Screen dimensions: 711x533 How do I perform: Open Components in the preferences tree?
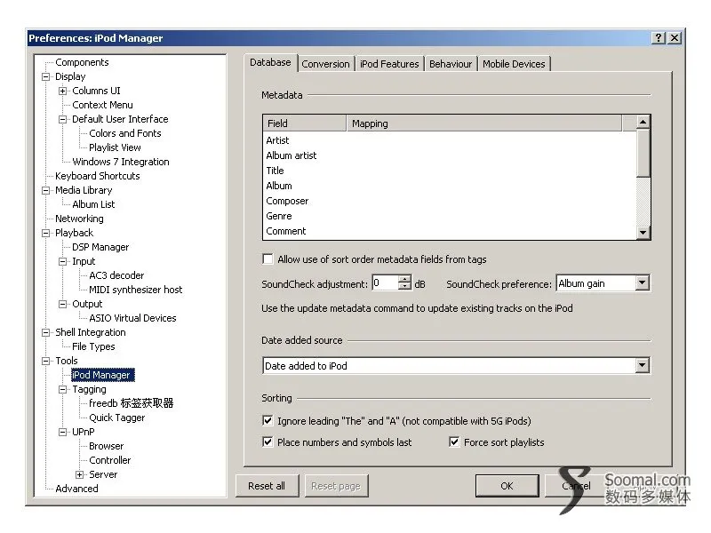pos(82,62)
